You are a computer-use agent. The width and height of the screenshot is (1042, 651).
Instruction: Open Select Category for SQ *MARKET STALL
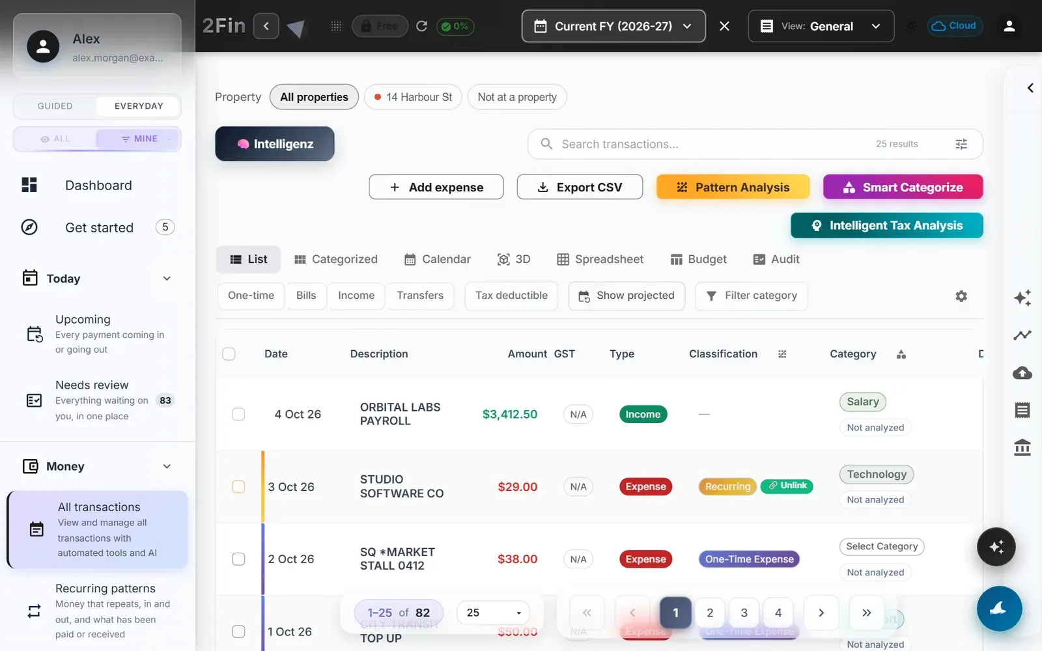tap(882, 546)
